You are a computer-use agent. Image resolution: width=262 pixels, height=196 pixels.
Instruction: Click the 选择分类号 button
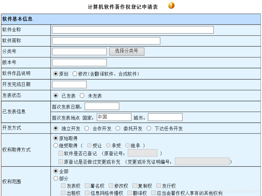(126, 51)
